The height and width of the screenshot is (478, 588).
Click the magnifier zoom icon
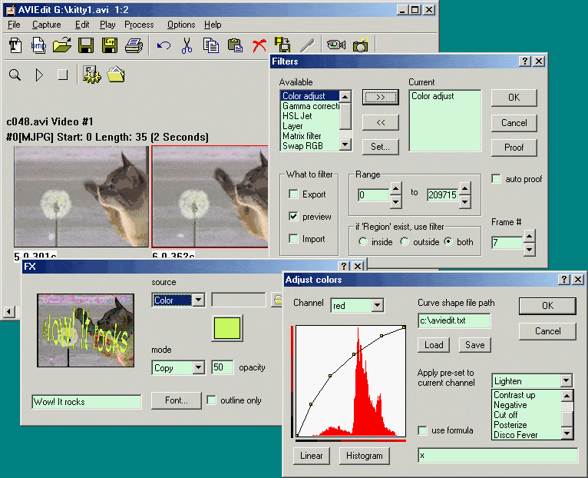click(15, 75)
